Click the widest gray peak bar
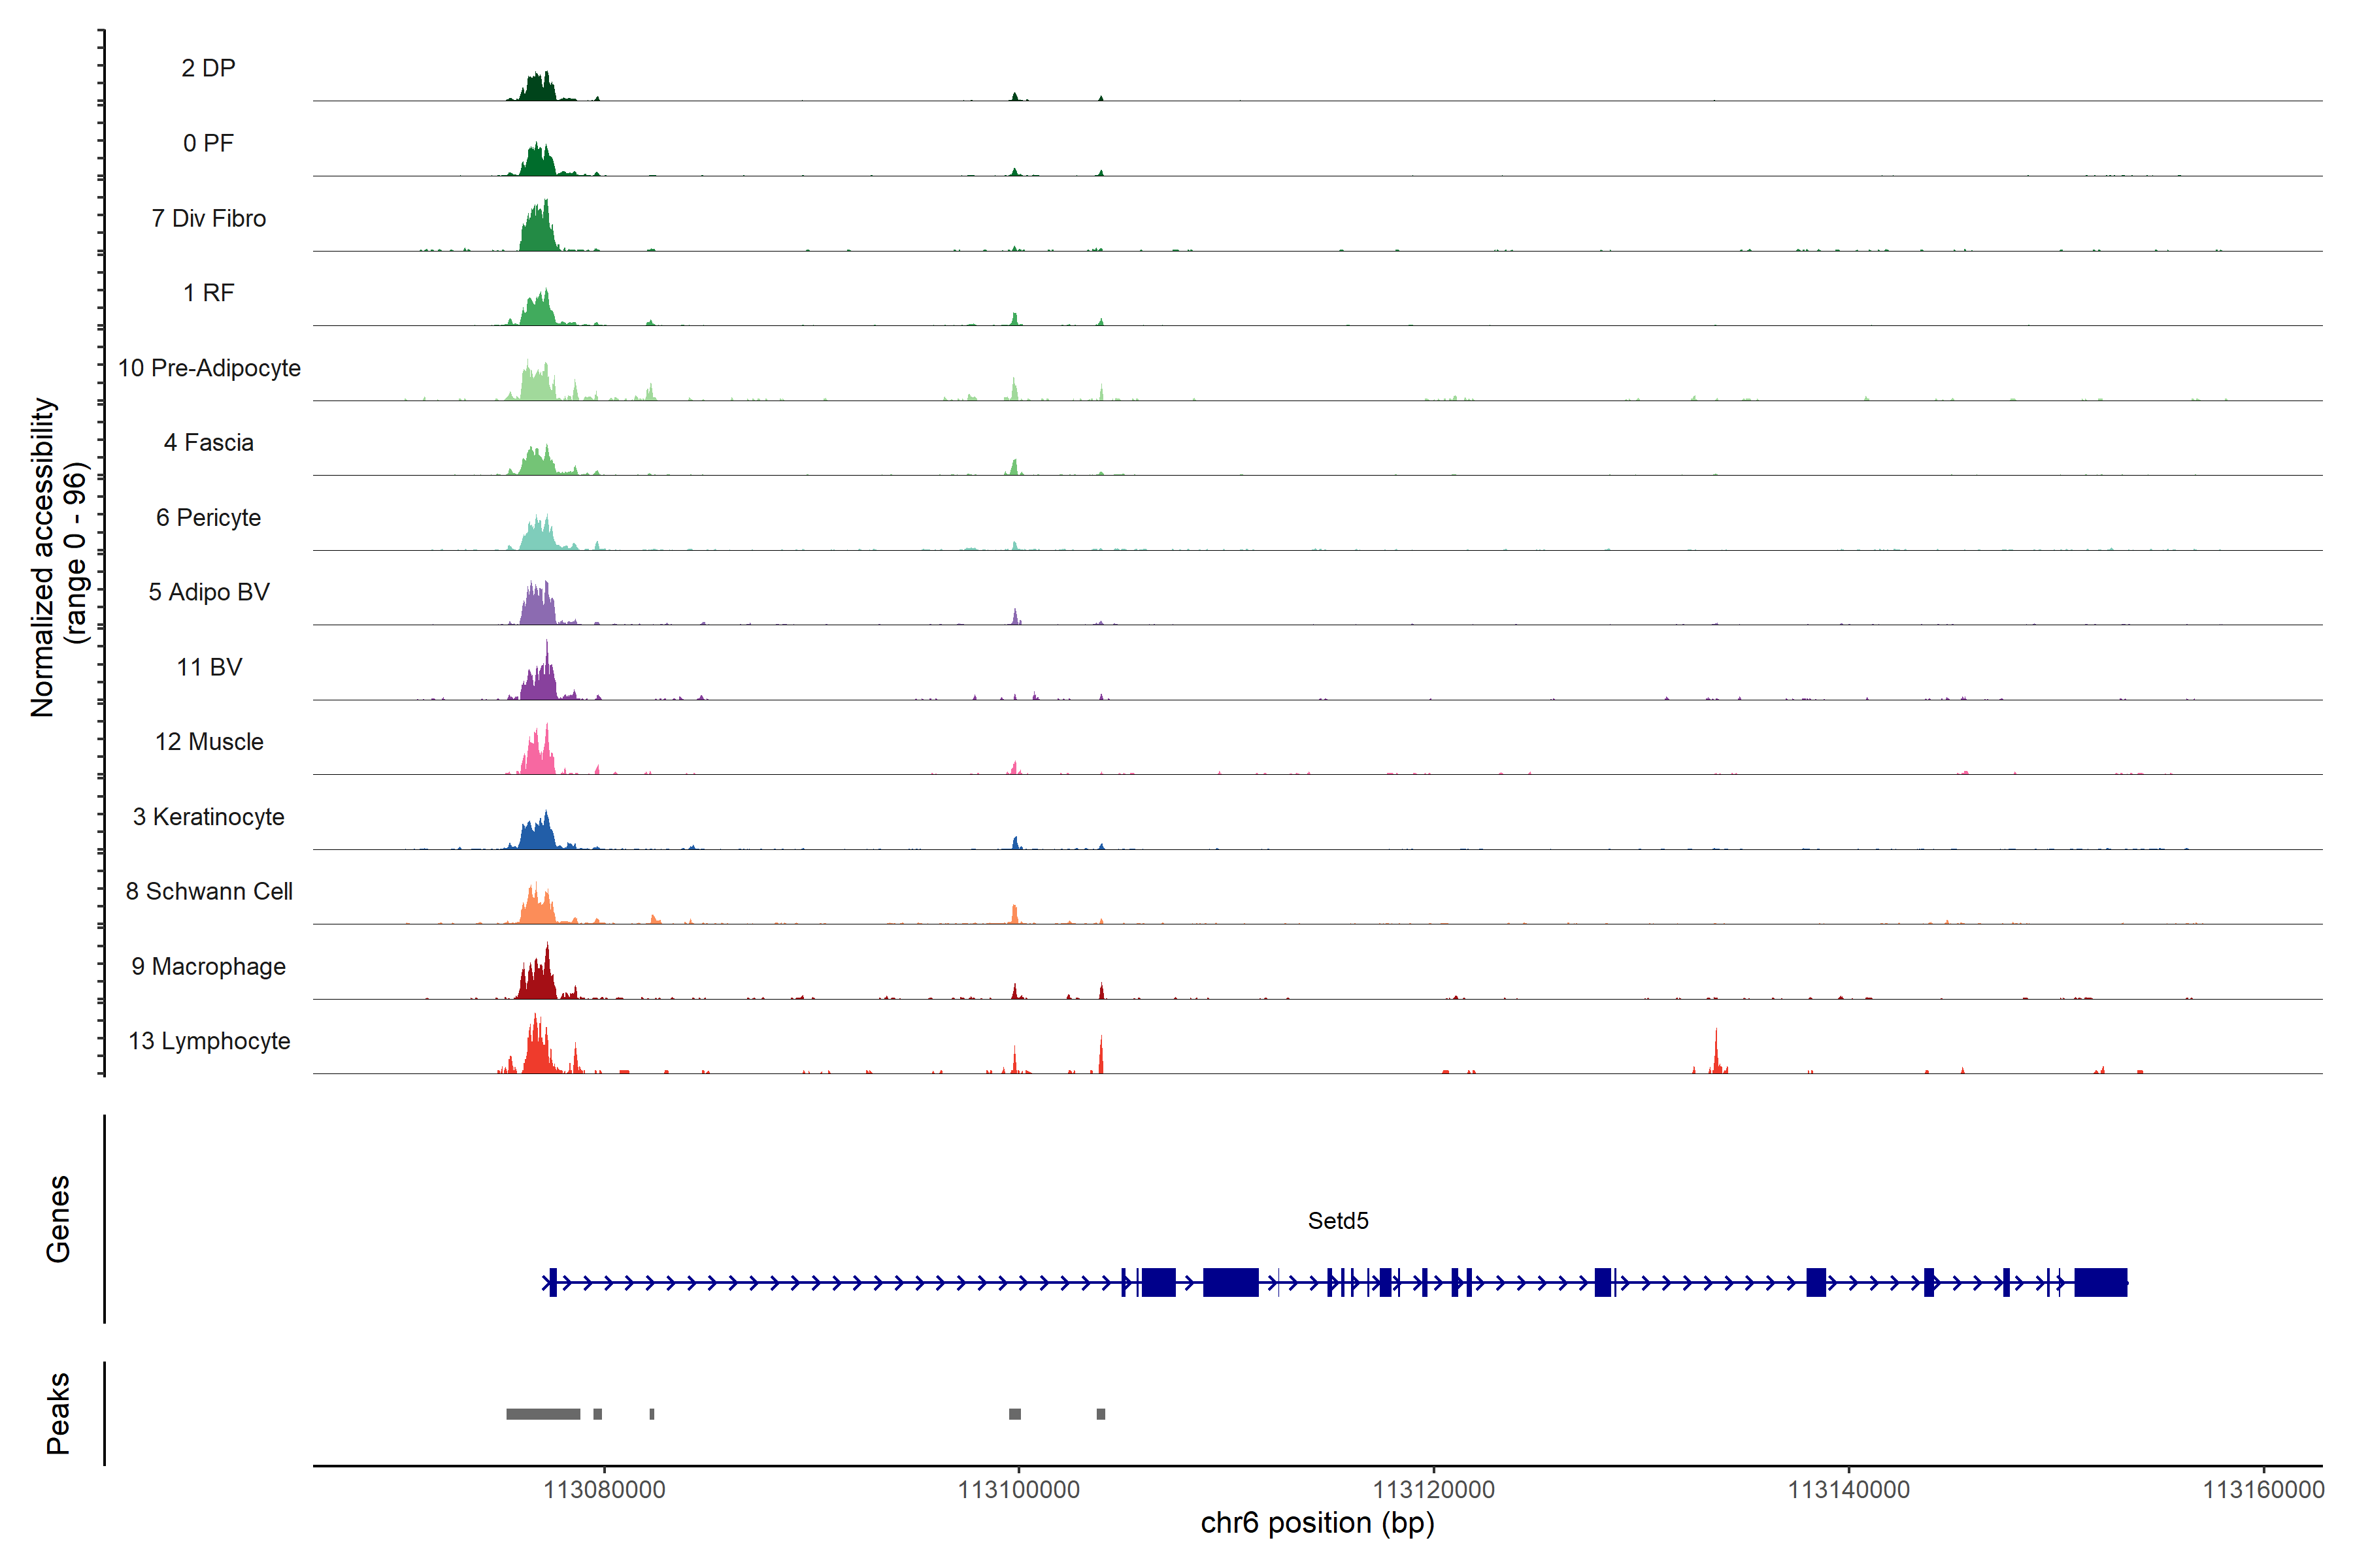Image resolution: width=2353 pixels, height=1568 pixels. pyautogui.click(x=543, y=1414)
